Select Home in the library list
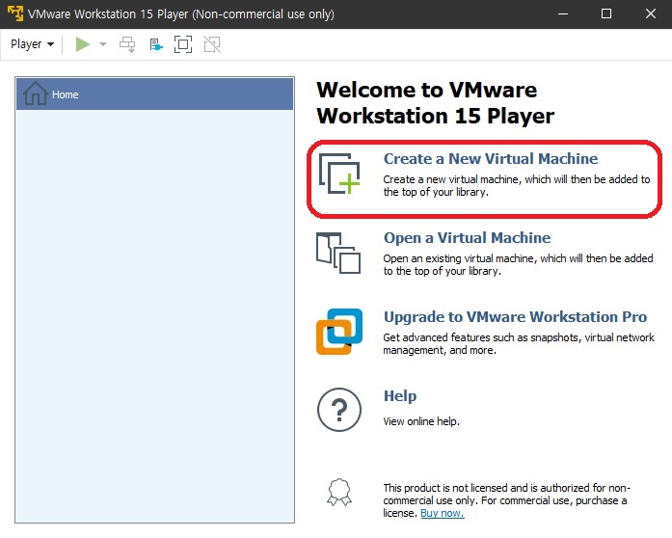Screen dimensions: 672x538 tap(154, 94)
